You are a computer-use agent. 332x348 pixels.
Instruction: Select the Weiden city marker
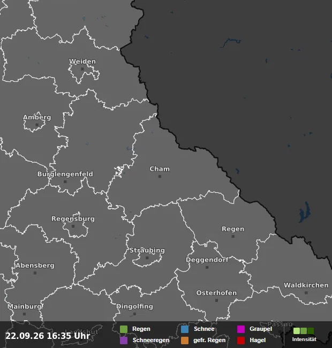(82, 69)
